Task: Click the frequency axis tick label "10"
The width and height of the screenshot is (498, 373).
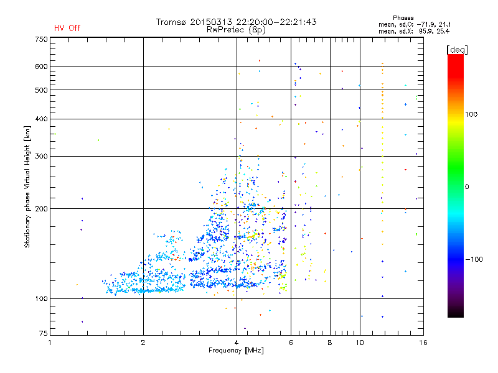Action: (360, 343)
